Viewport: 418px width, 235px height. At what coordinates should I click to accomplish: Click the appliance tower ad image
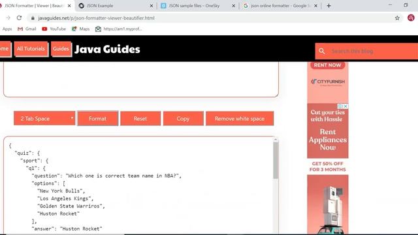pyautogui.click(x=328, y=204)
